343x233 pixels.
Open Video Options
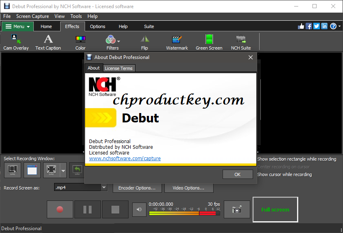189,188
